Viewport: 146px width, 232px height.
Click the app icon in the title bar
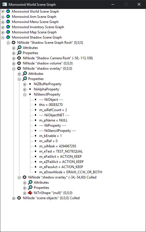[x=5, y=4]
